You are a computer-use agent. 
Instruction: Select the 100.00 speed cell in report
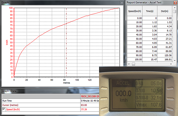(135, 59)
